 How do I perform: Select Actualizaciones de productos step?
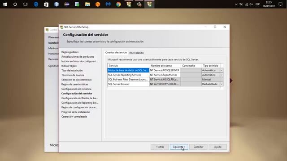point(78,57)
